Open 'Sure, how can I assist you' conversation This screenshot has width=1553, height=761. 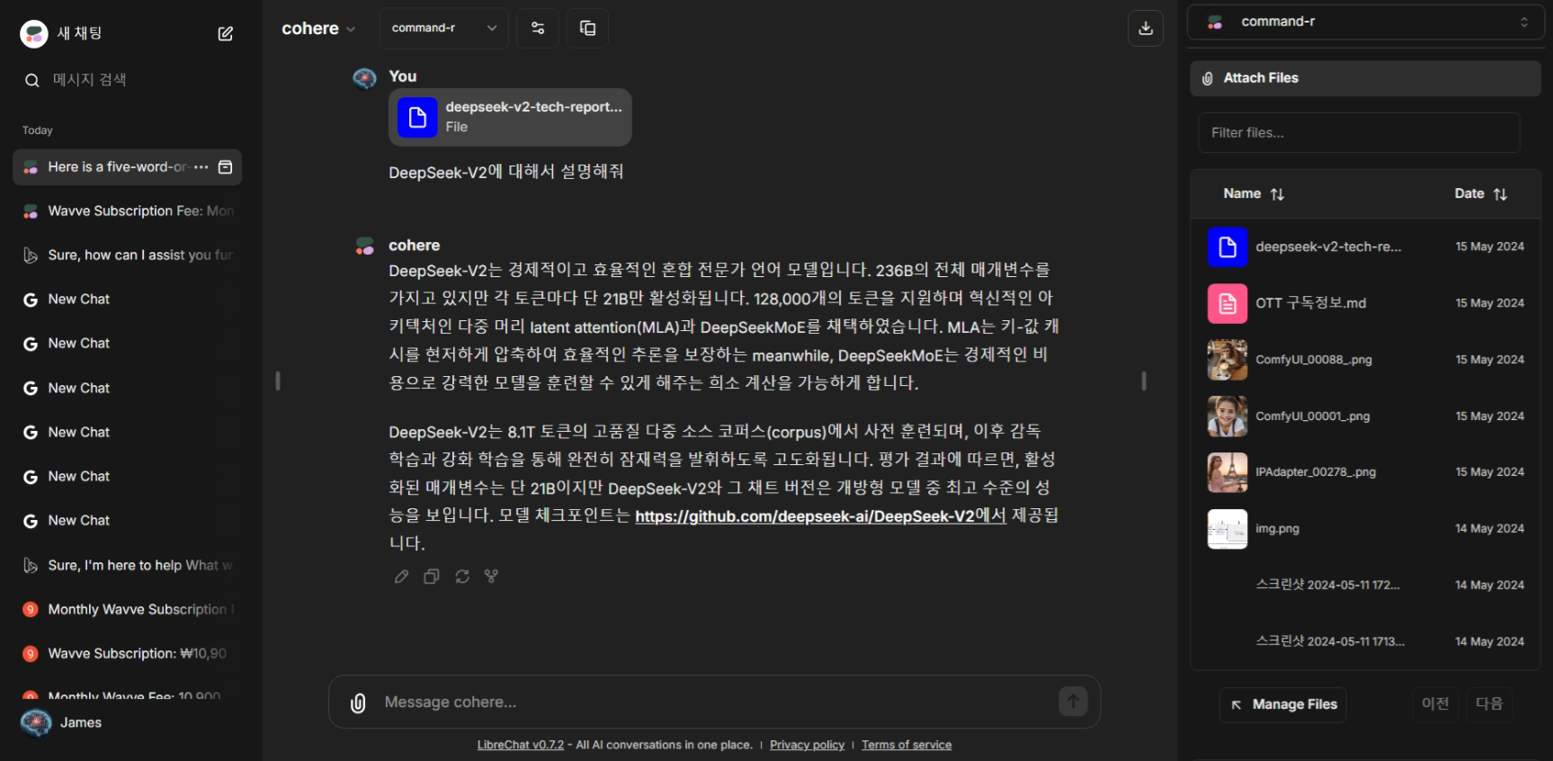click(x=128, y=255)
